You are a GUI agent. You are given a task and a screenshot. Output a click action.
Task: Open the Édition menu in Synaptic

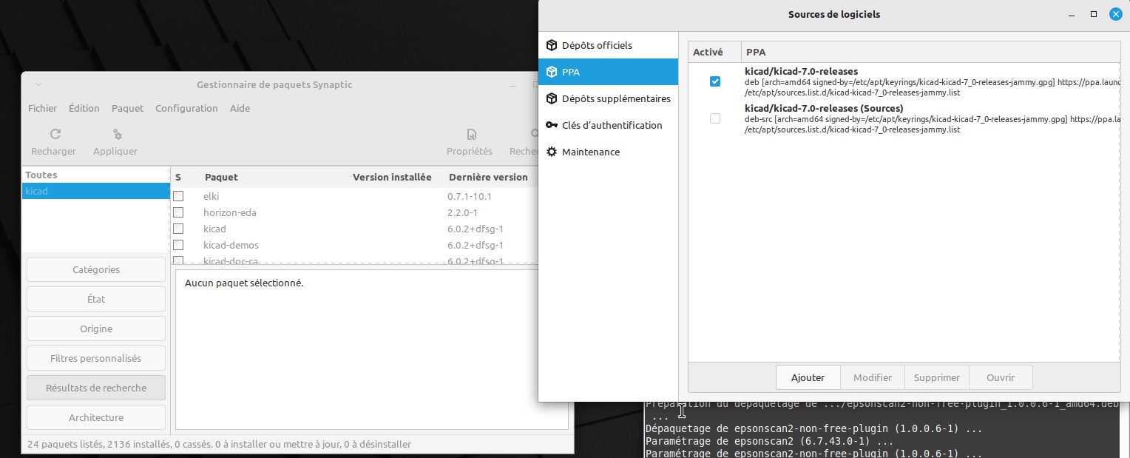tap(84, 108)
